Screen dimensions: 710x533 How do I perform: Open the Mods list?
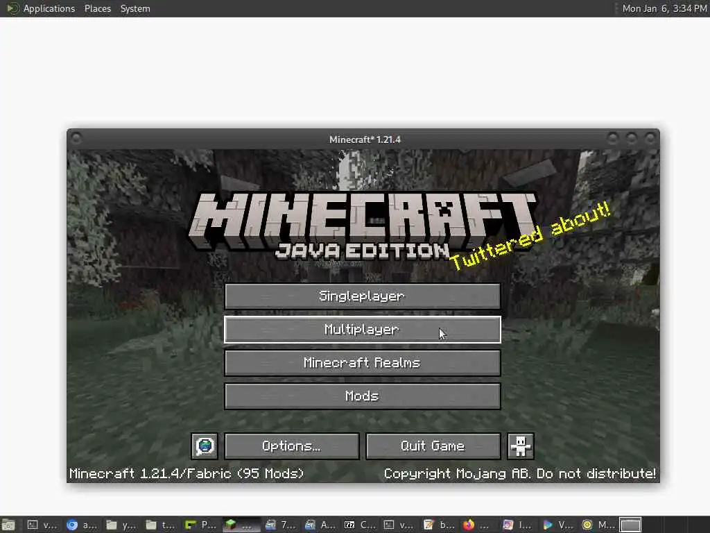pos(362,396)
